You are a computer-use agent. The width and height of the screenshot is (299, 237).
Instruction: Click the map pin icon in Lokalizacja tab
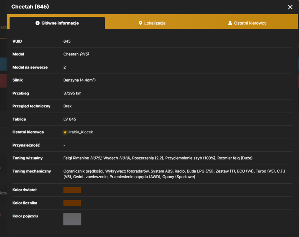coord(140,23)
